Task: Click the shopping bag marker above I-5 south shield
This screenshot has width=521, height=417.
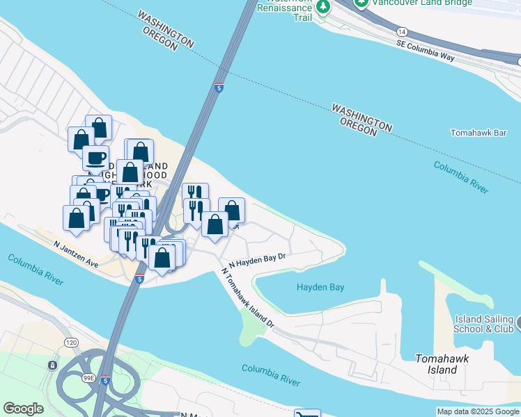Action: click(x=162, y=258)
